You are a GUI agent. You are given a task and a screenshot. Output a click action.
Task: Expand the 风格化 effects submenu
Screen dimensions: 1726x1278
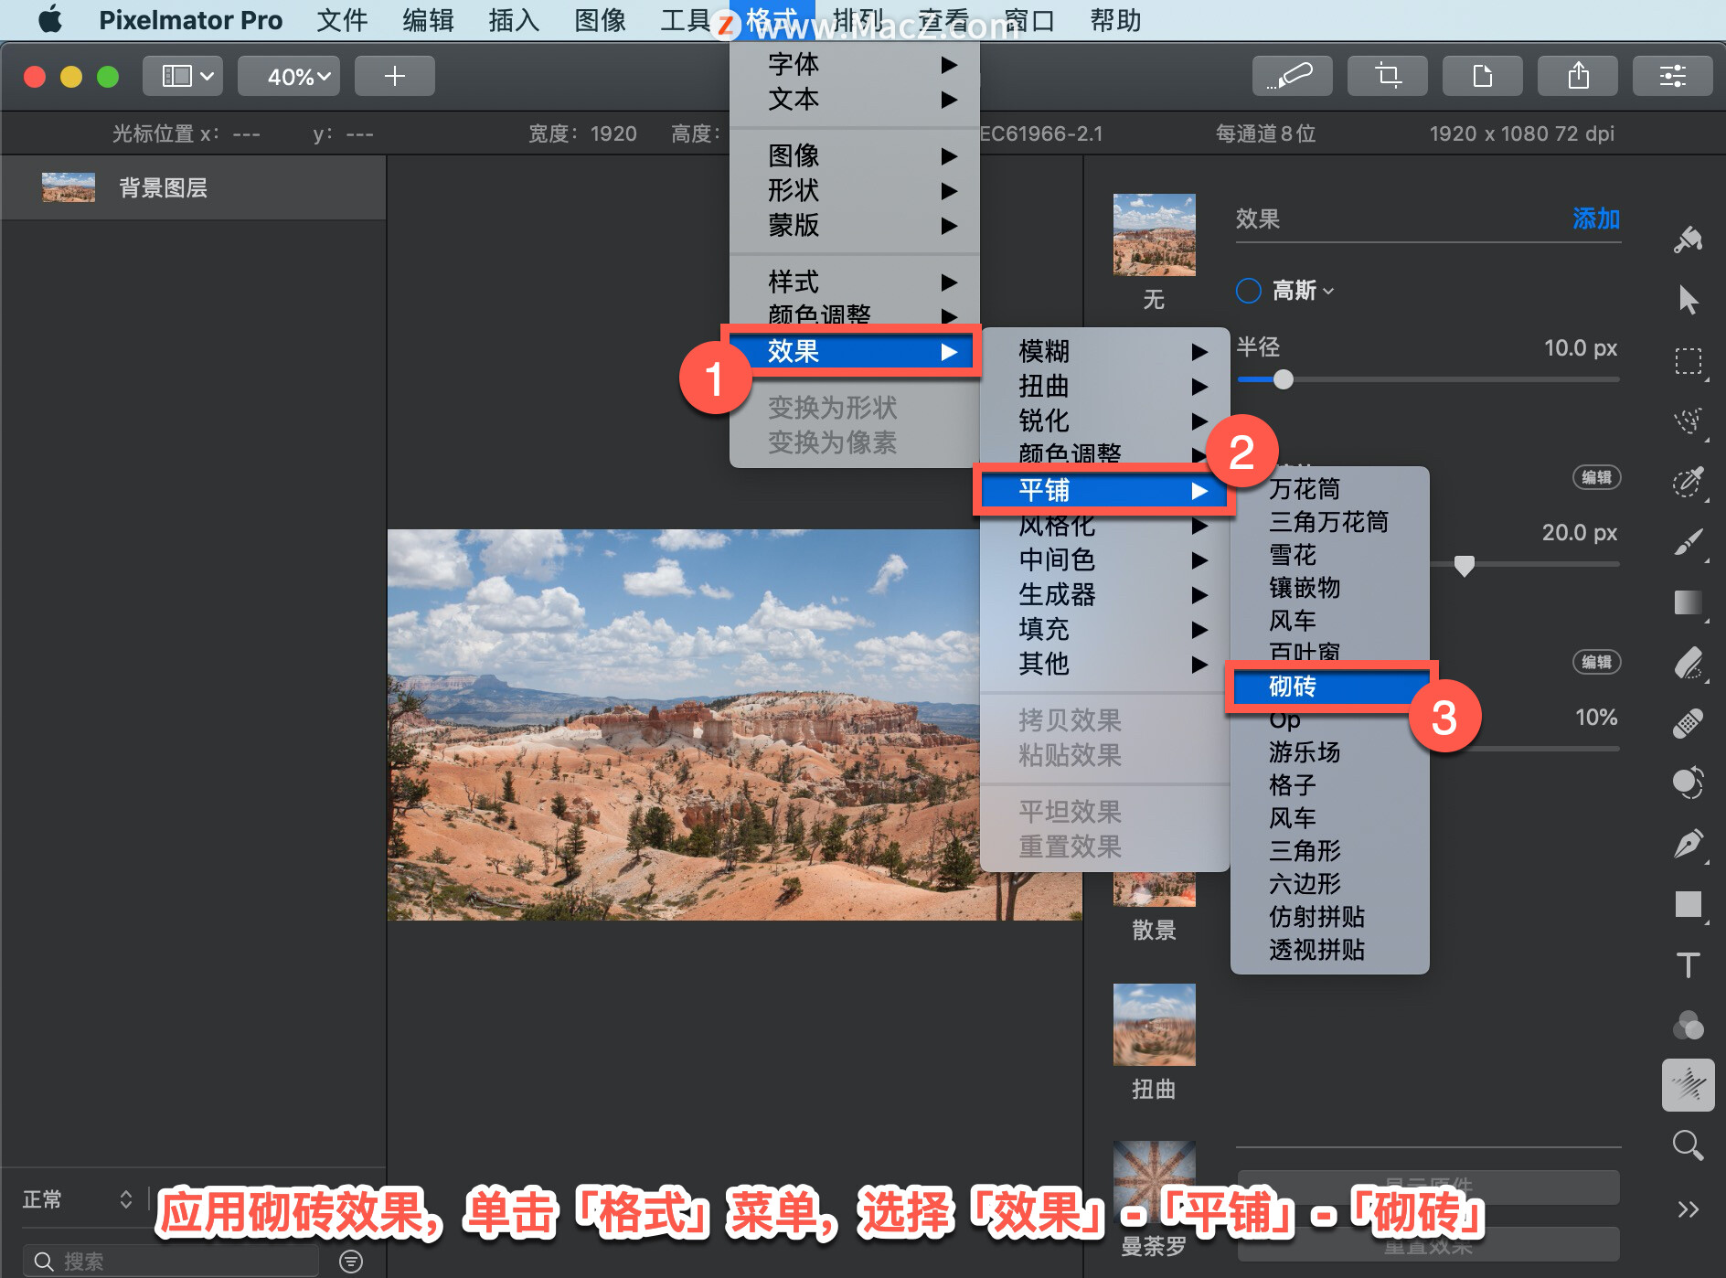pyautogui.click(x=1105, y=526)
